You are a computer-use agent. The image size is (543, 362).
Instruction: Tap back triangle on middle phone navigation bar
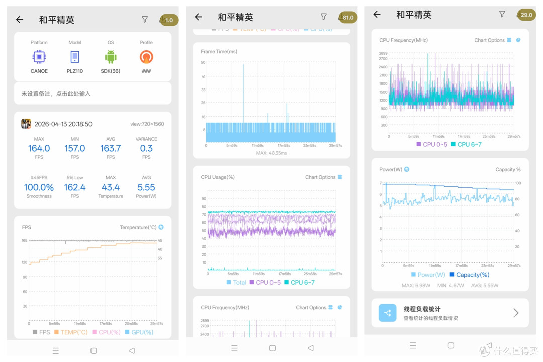click(311, 348)
